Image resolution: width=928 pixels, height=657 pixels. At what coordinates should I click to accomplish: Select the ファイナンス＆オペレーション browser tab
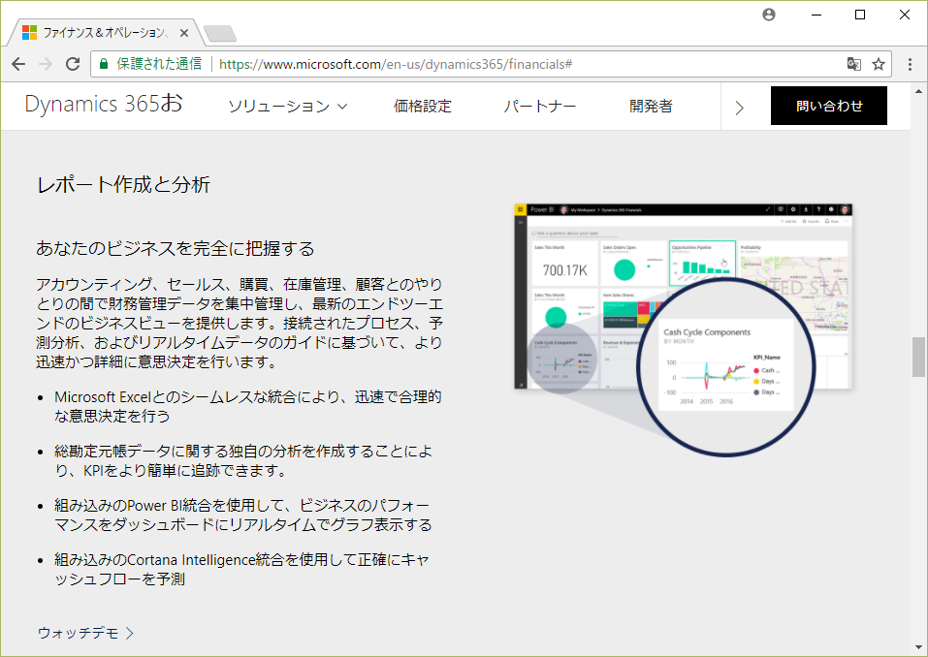click(105, 33)
